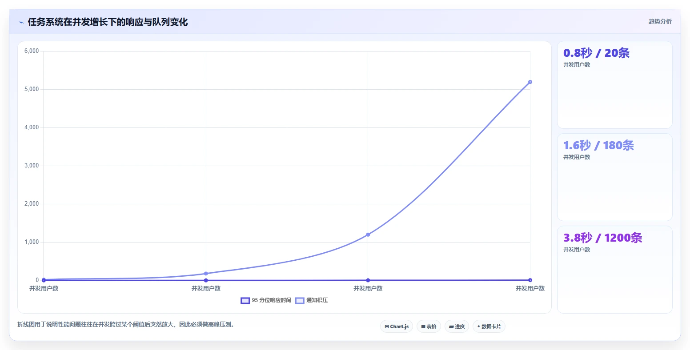This screenshot has width=690, height=350.
Task: Click the chart title 任务系统在并发增长下的响应与队列变化
Action: tap(108, 22)
